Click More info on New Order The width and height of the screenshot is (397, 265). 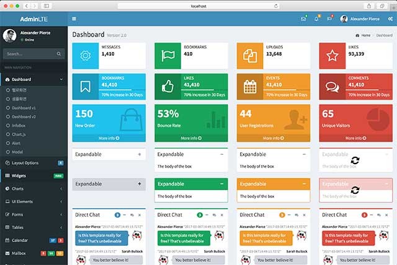pyautogui.click(x=109, y=138)
